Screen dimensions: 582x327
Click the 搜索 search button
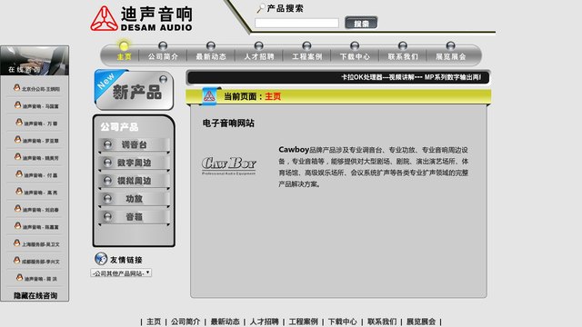click(x=361, y=23)
